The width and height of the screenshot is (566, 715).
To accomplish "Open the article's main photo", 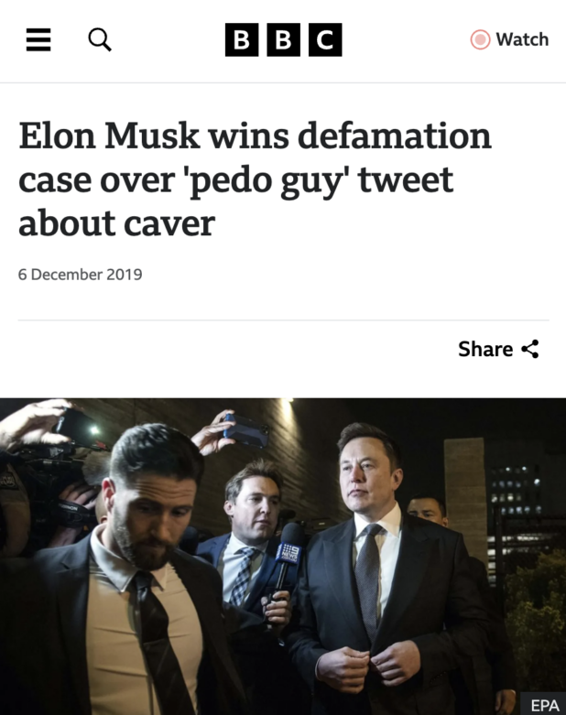I will tap(283, 556).
